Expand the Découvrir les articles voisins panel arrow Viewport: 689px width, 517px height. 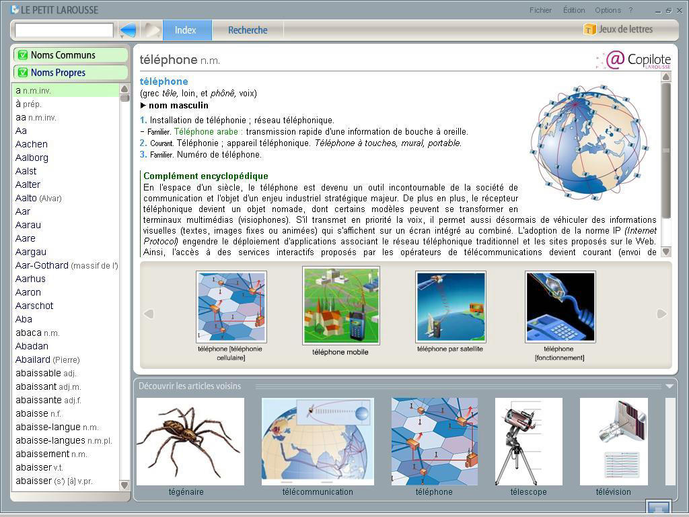tap(668, 386)
